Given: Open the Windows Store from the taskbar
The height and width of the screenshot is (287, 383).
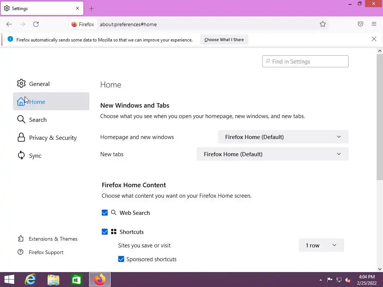Looking at the screenshot, I should pos(76,280).
